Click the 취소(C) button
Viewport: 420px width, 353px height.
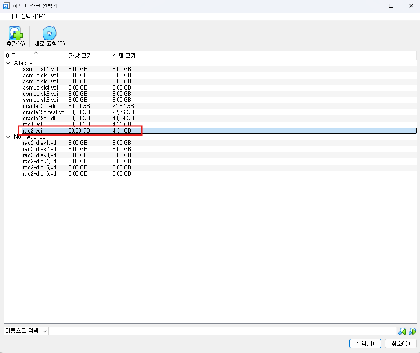tap(401, 343)
